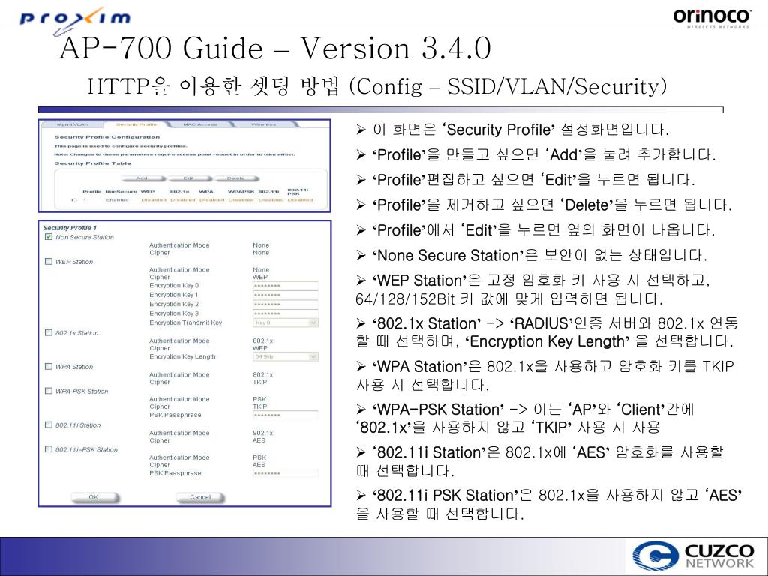
Task: Click the 802.11i Station cipher value 'AES'
Action: (259, 440)
